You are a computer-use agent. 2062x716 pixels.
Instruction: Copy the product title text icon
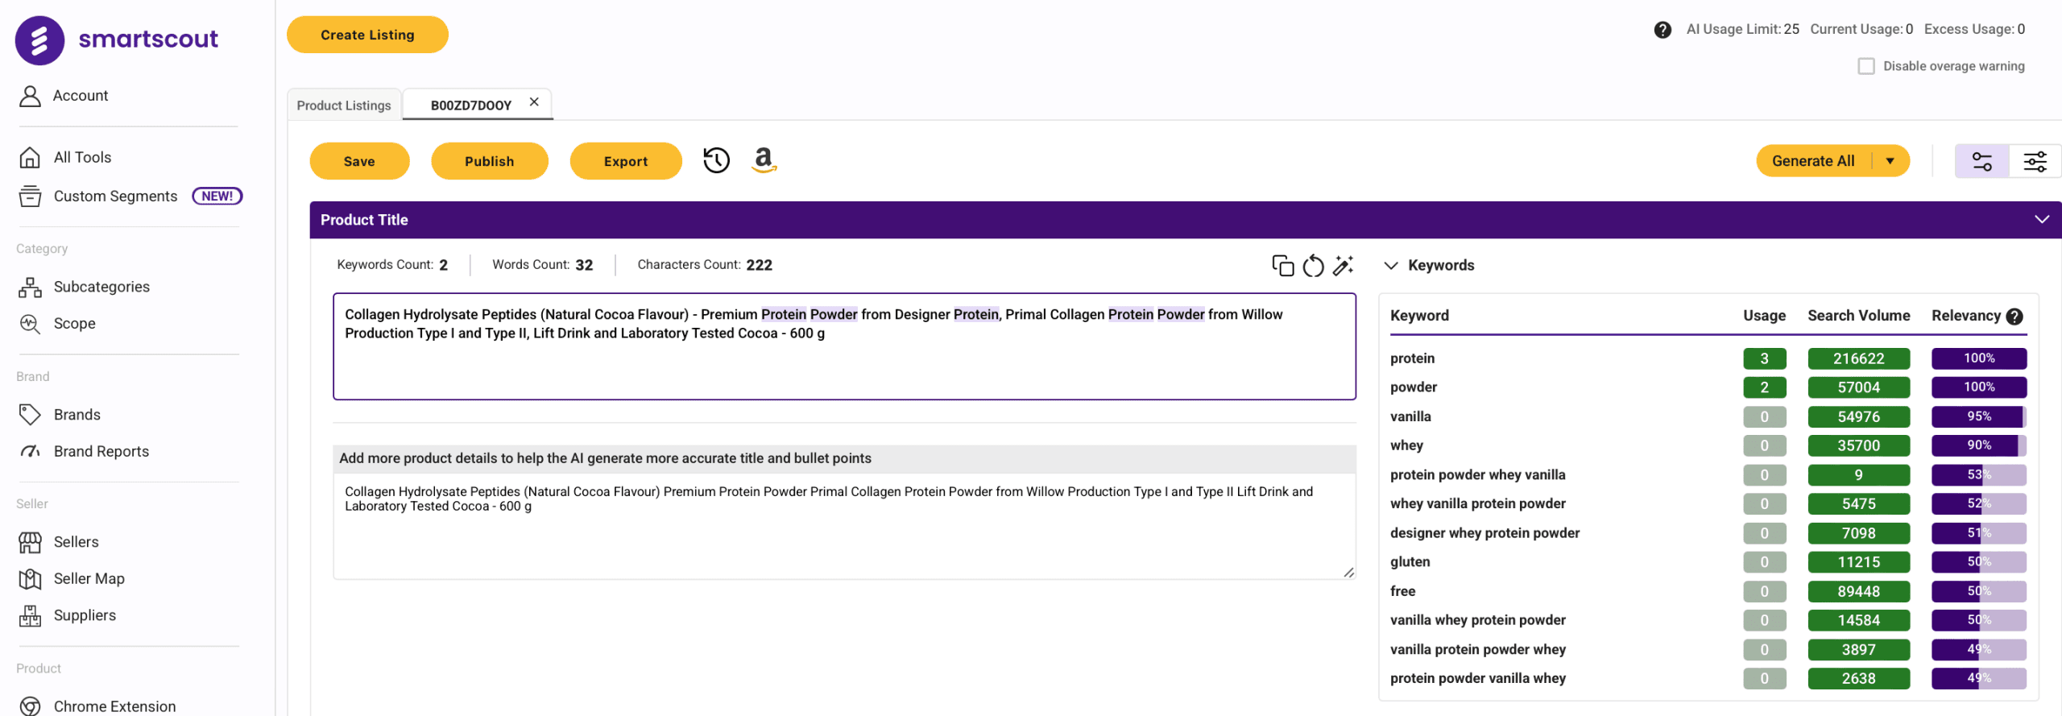click(x=1282, y=266)
